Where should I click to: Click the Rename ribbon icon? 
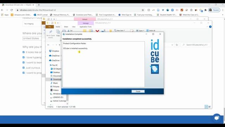103,31
